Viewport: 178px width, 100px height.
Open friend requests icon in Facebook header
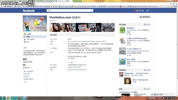coord(37,11)
